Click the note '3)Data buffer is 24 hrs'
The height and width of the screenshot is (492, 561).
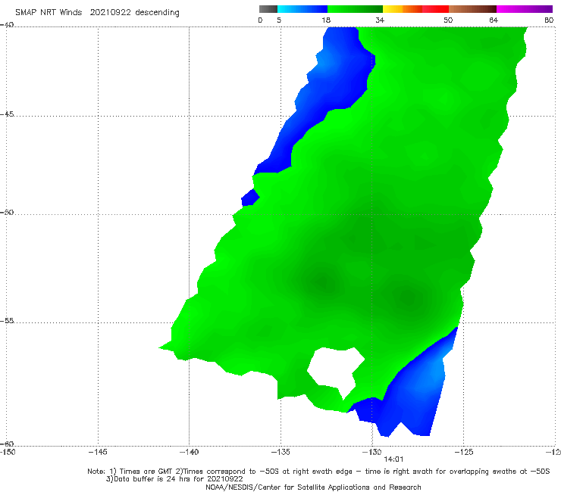click(174, 479)
